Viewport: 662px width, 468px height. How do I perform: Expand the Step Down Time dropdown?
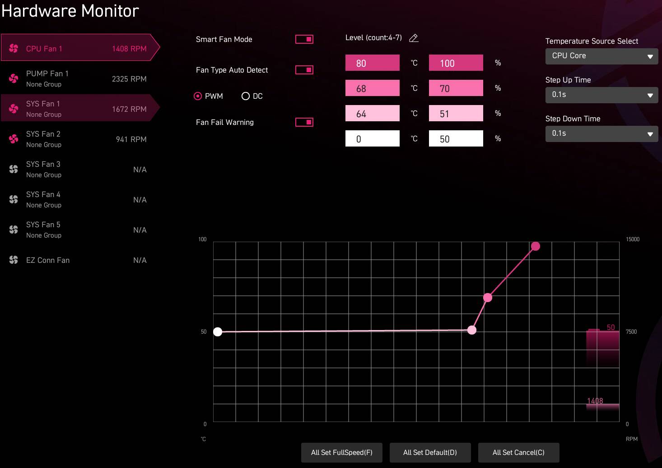point(601,133)
